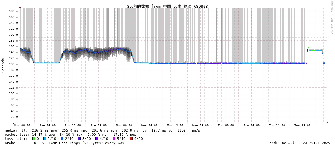The width and height of the screenshot is (335, 147).
Task: Click the '200 m' y-axis label
Action: tap(13, 64)
